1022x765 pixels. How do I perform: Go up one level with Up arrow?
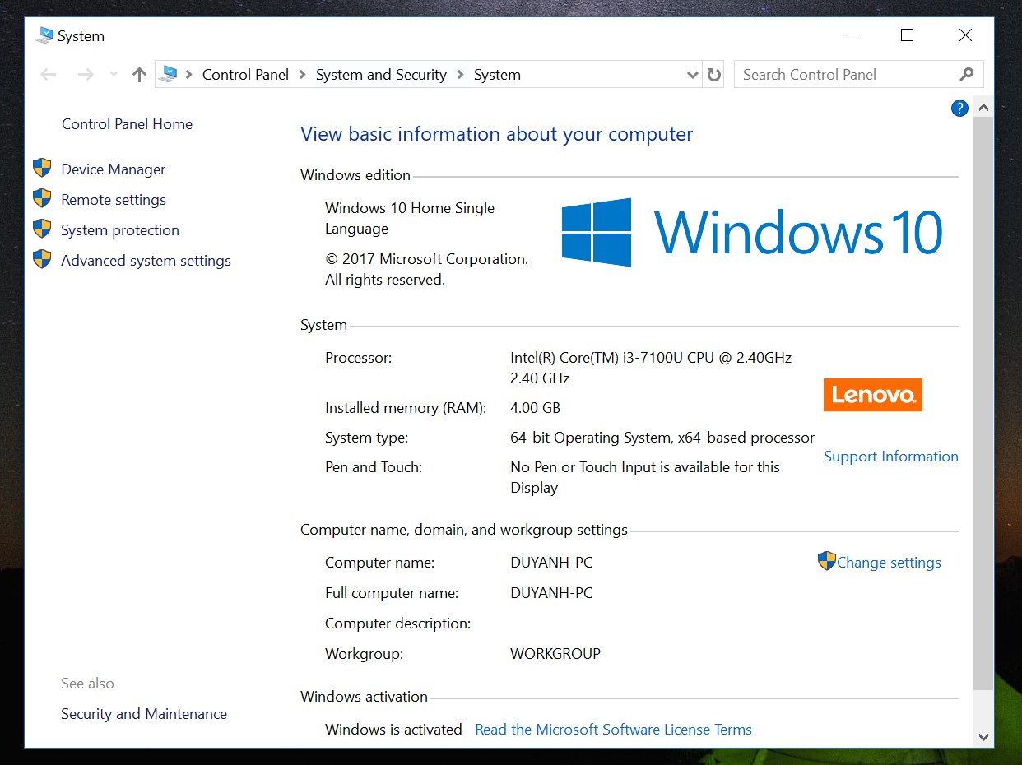pyautogui.click(x=139, y=75)
